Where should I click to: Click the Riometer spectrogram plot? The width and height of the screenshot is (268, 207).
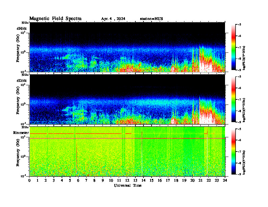[127, 152]
